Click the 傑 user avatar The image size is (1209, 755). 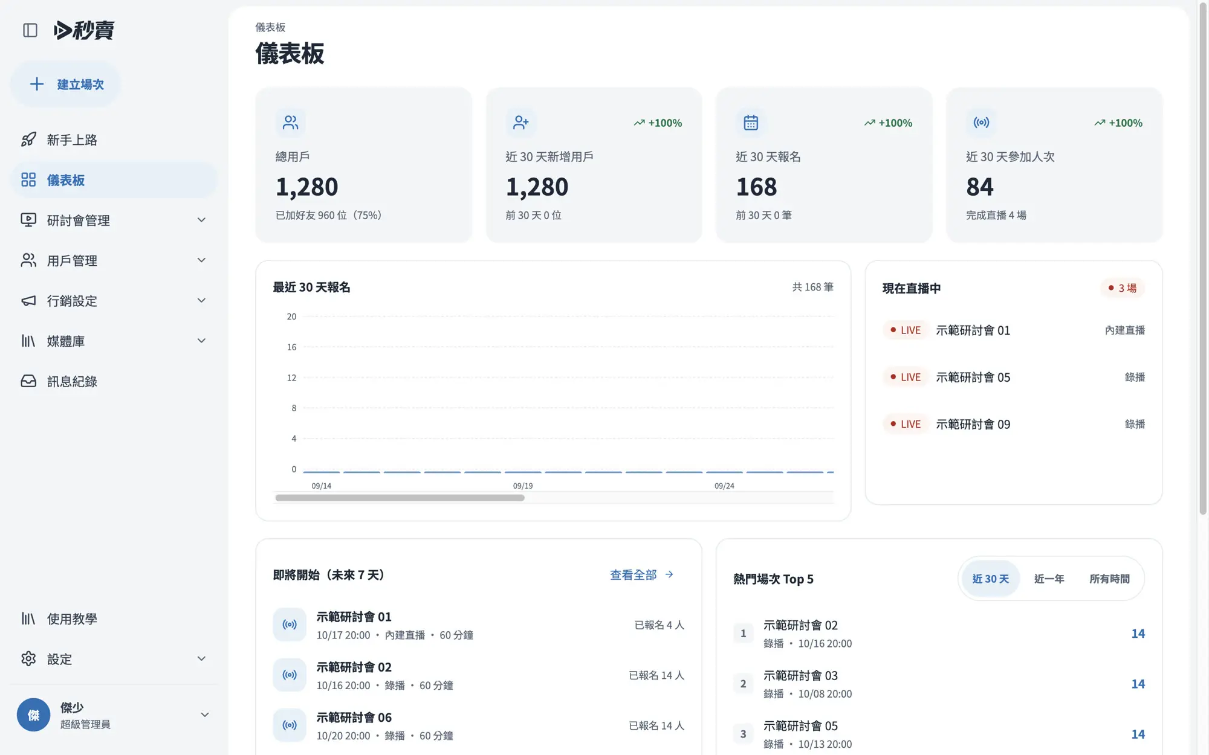(33, 715)
